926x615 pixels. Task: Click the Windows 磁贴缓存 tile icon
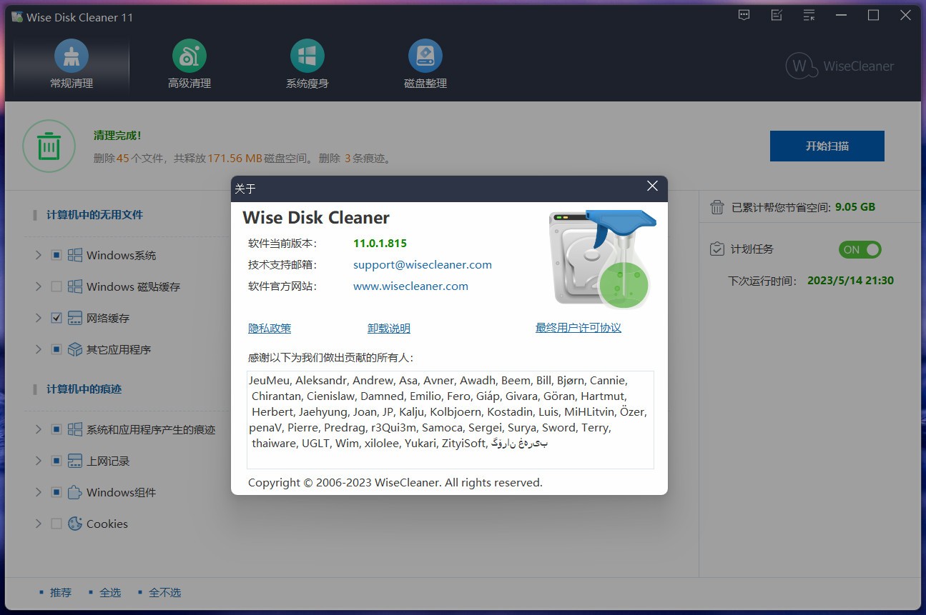click(x=75, y=286)
